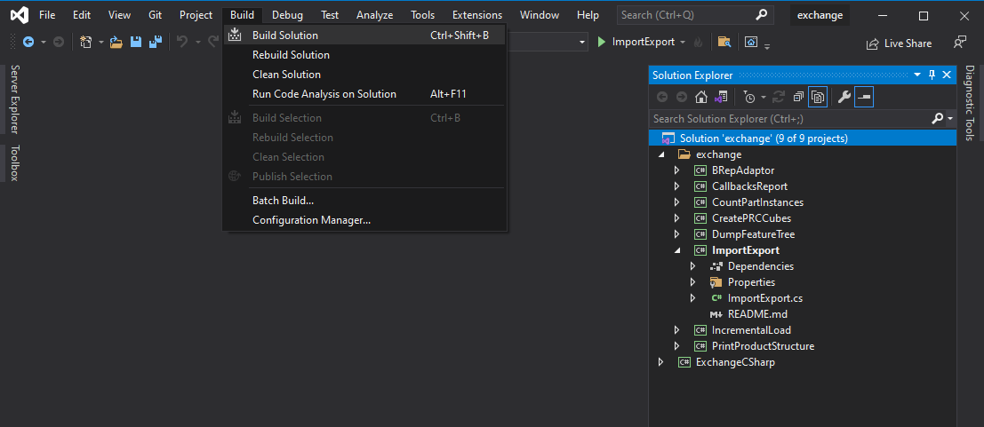Toggle Show All Files in Solution Explorer
The height and width of the screenshot is (427, 984).
coord(818,97)
